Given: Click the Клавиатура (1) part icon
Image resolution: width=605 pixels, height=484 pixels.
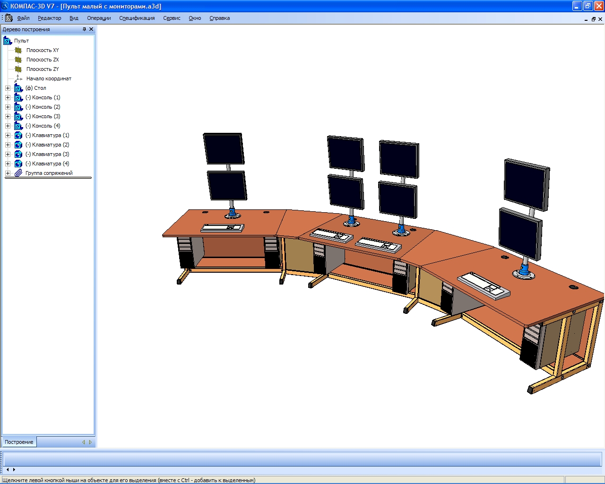Looking at the screenshot, I should tap(18, 135).
